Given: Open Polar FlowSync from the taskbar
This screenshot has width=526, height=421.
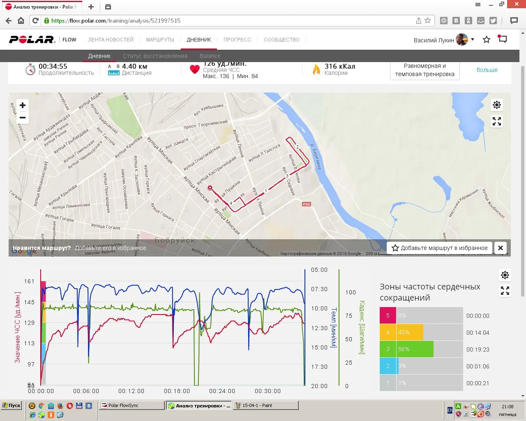Looking at the screenshot, I should coord(131,405).
